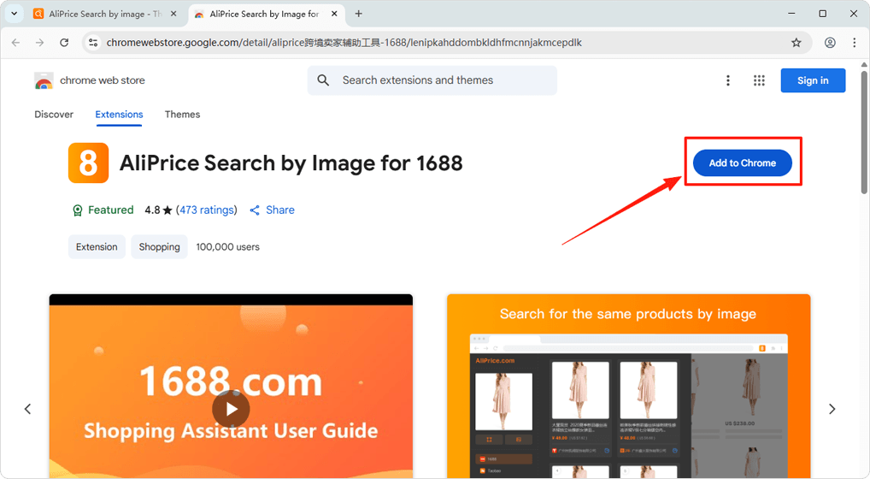Show next screenshot with right chevron

pyautogui.click(x=832, y=409)
